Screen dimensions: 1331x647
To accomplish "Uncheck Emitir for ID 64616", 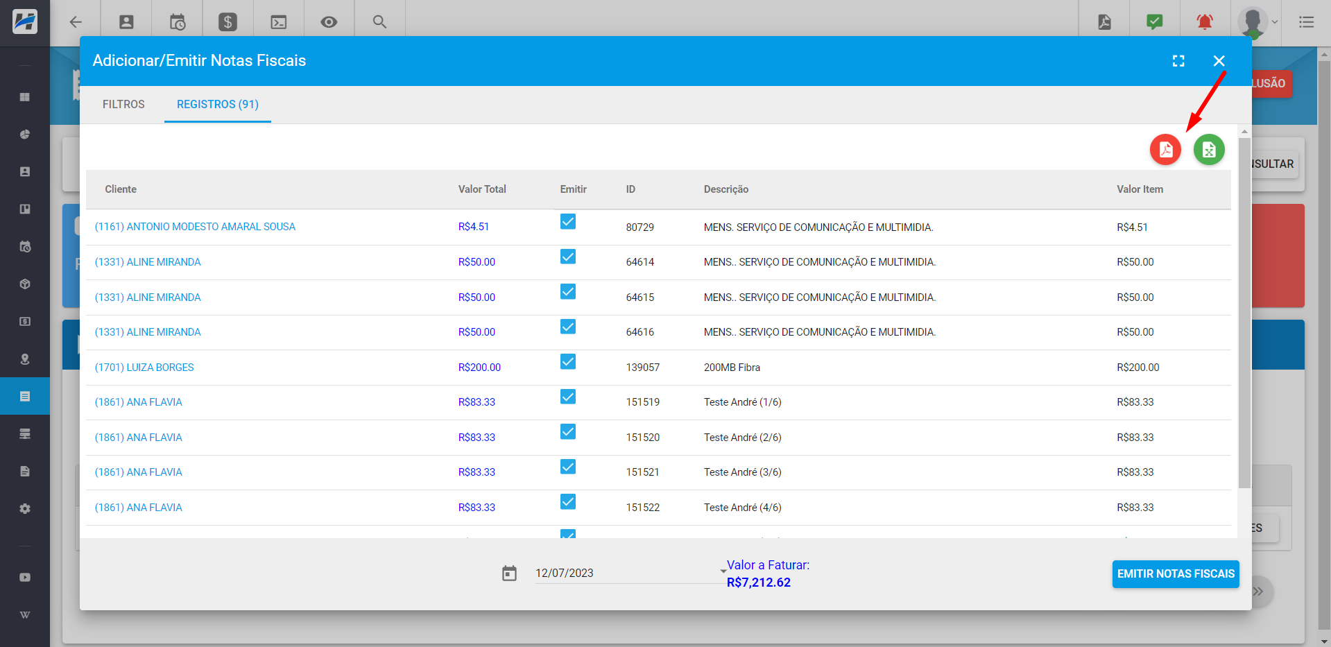I will 568,327.
